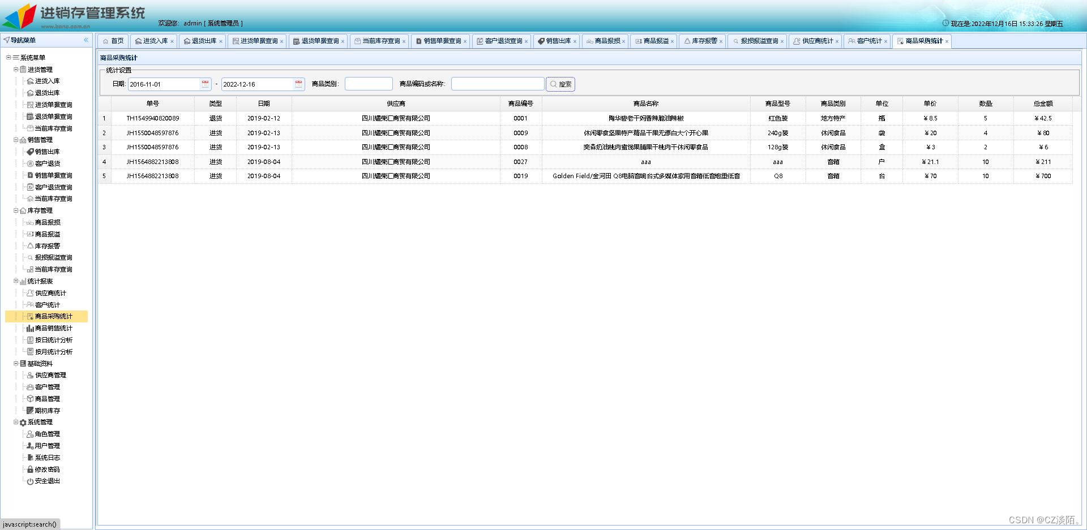Open 角色管理 in the sidebar tree
Screen dimensions: 1087x530
click(48, 434)
